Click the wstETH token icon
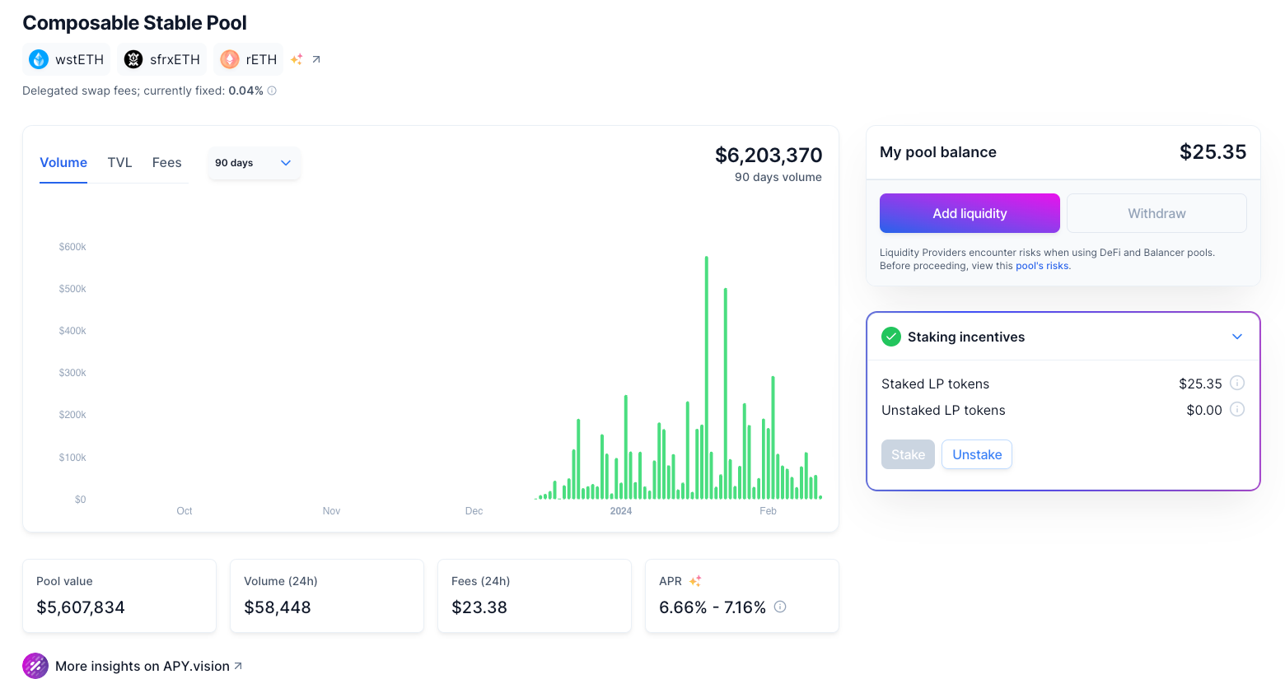The width and height of the screenshot is (1285, 679). 39,59
